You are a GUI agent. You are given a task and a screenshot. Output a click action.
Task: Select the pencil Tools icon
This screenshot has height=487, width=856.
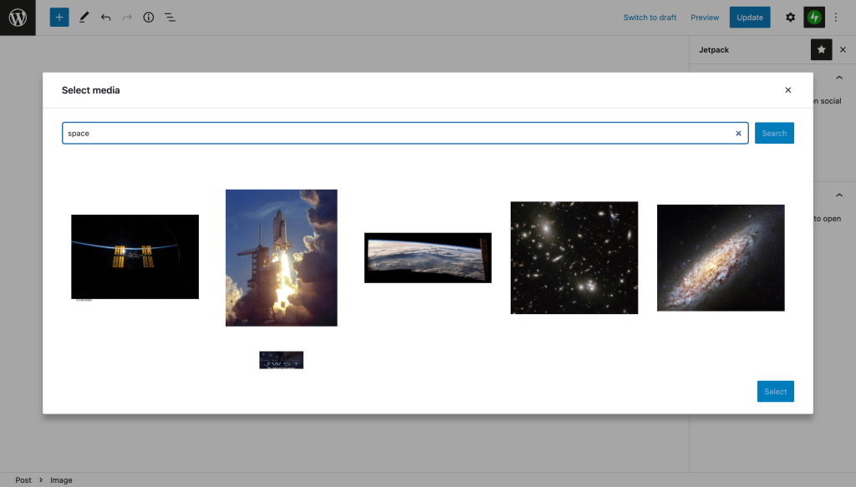pyautogui.click(x=84, y=18)
